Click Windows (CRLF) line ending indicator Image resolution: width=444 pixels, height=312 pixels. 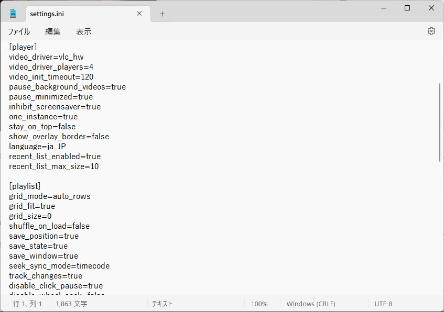pyautogui.click(x=311, y=304)
